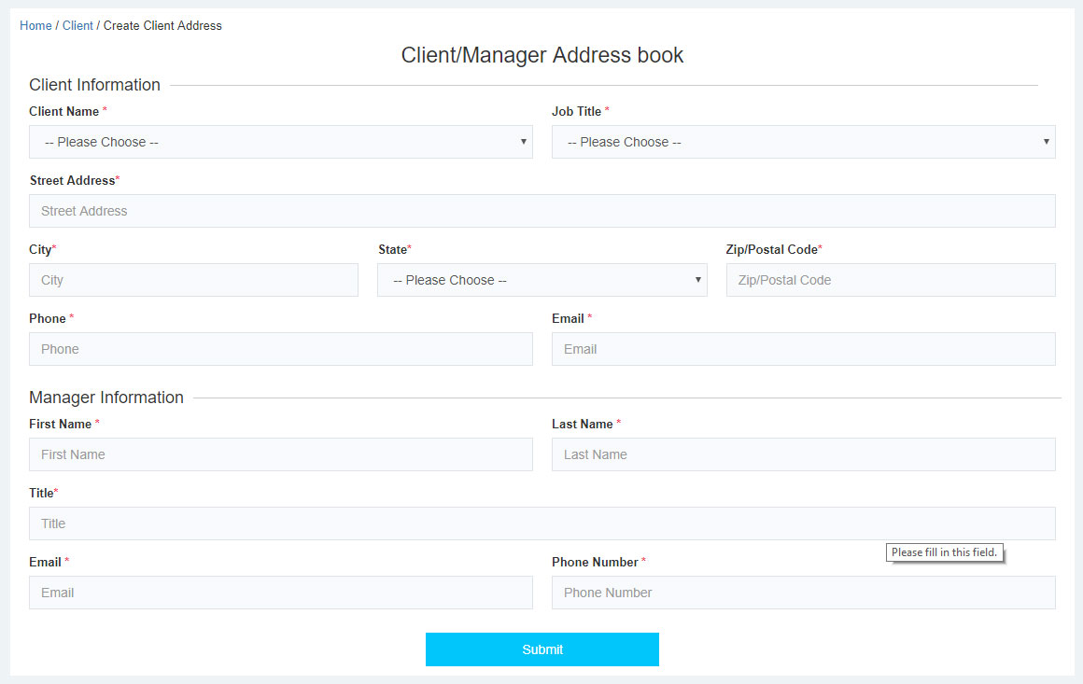Click the Home breadcrumb link
This screenshot has height=684, width=1083.
click(35, 26)
